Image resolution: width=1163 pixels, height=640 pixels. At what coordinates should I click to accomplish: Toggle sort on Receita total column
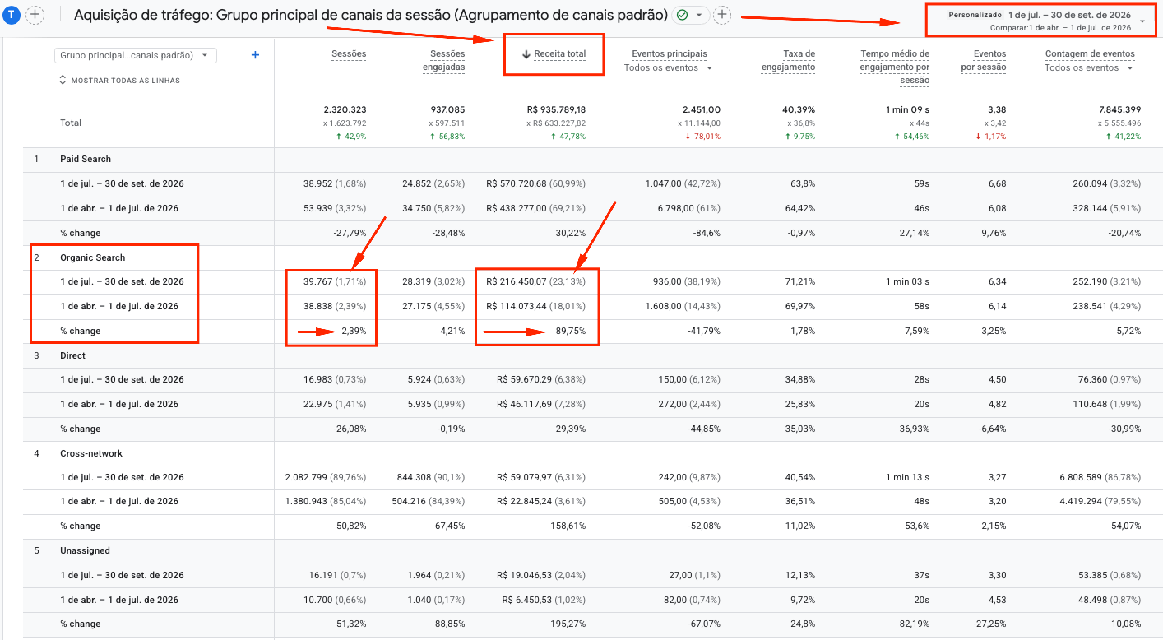tap(554, 54)
